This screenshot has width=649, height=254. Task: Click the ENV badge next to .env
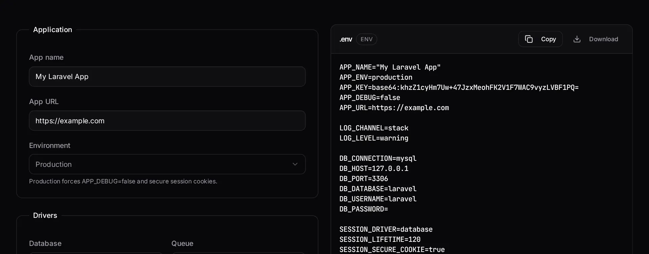(366, 39)
